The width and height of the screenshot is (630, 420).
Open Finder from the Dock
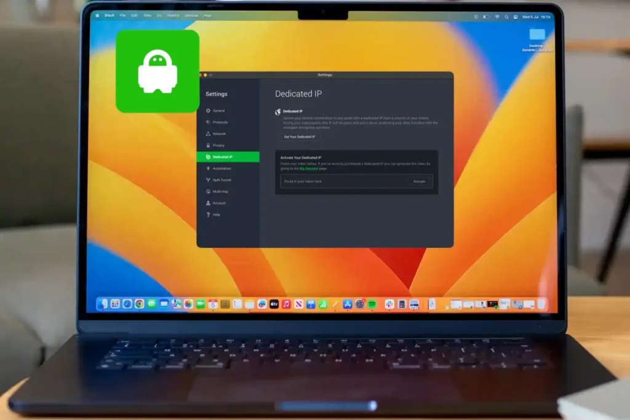(x=103, y=304)
